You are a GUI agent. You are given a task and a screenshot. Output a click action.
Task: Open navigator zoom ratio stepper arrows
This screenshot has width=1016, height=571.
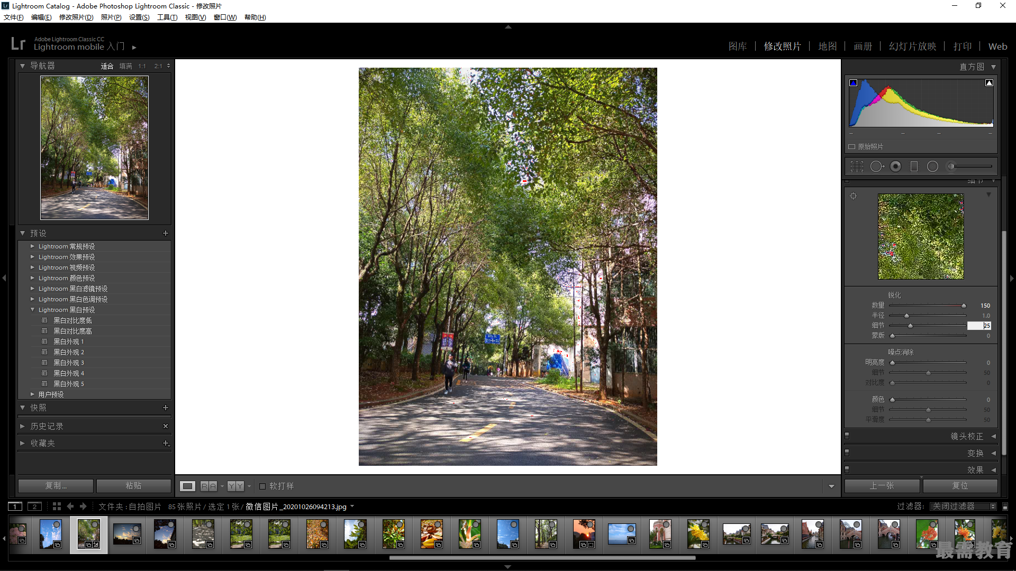168,66
